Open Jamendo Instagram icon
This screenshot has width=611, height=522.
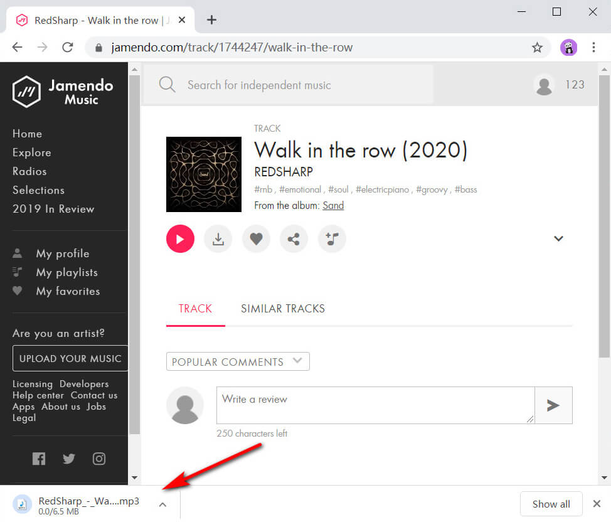[99, 459]
